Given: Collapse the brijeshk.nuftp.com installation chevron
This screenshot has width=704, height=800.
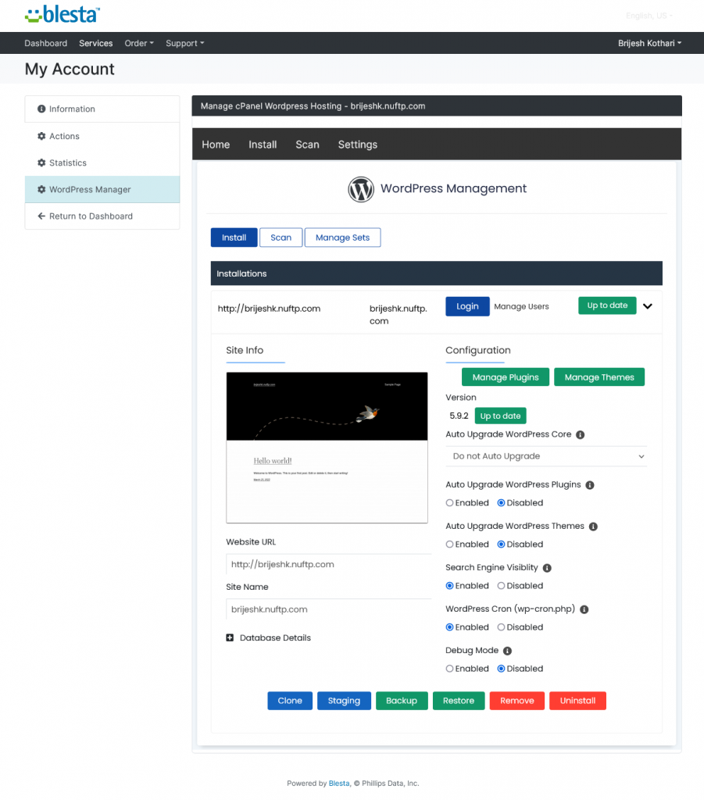Looking at the screenshot, I should pos(648,306).
